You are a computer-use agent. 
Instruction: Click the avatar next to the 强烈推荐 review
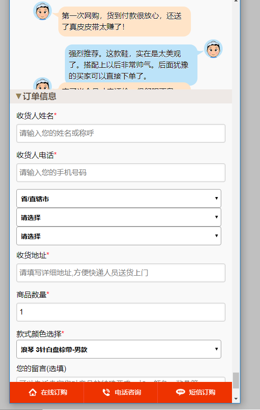(x=213, y=49)
